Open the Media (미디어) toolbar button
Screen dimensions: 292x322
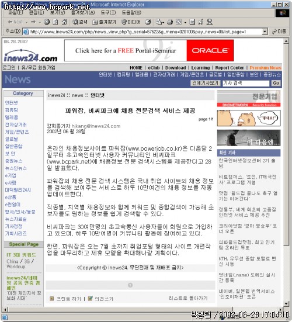pyautogui.click(x=131, y=22)
